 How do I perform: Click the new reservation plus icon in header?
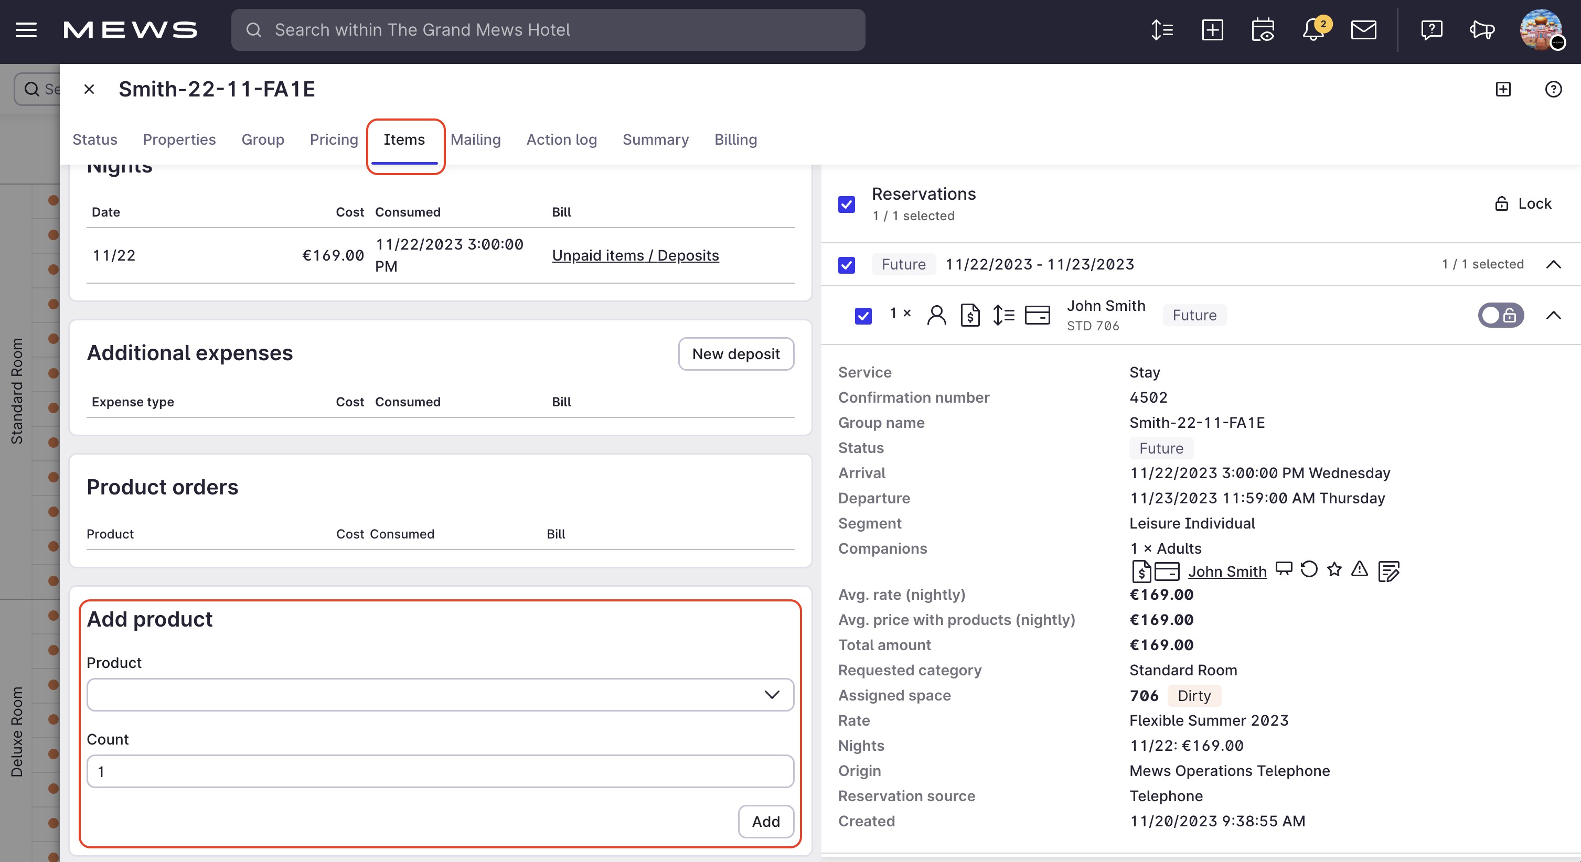1212,29
